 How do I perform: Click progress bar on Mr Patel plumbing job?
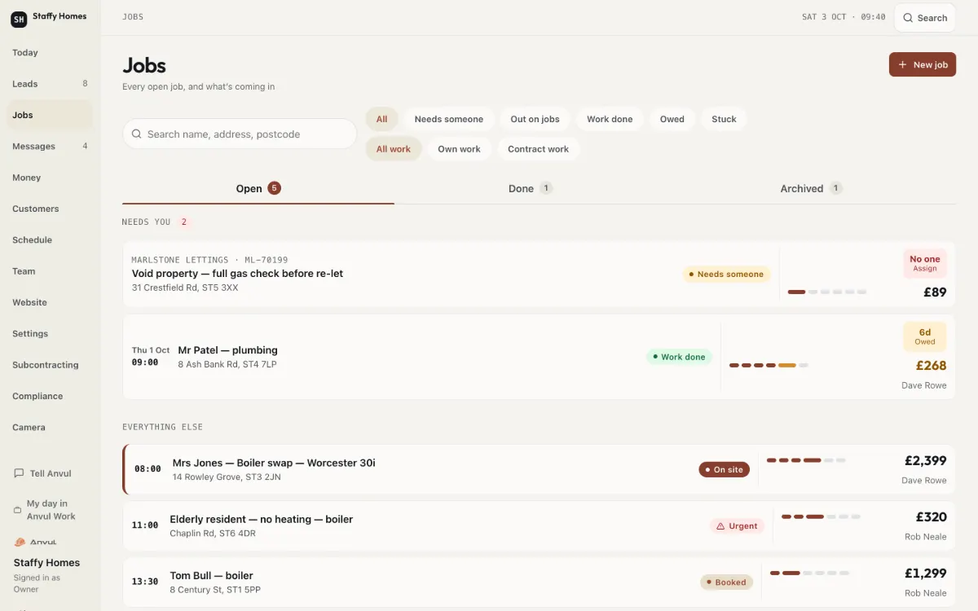click(769, 365)
